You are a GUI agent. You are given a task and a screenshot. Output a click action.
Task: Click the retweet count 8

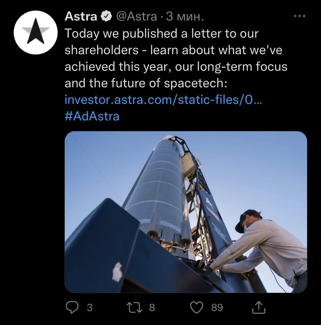[x=152, y=307]
